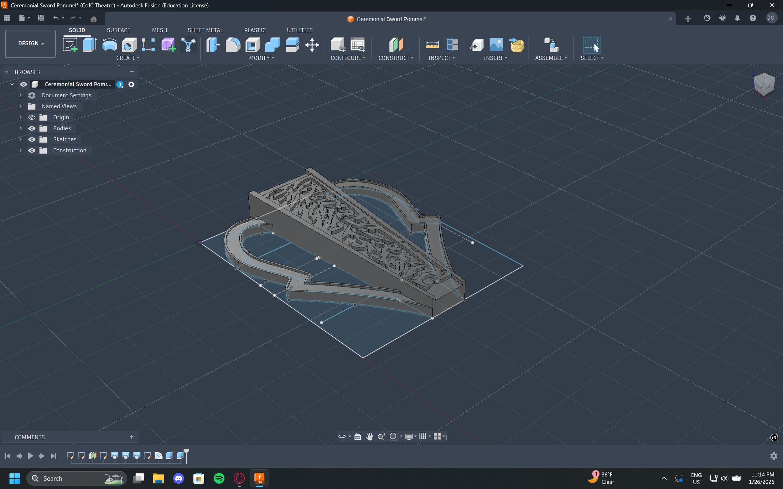The image size is (783, 489).
Task: Open Spotify from the taskbar
Action: point(219,478)
